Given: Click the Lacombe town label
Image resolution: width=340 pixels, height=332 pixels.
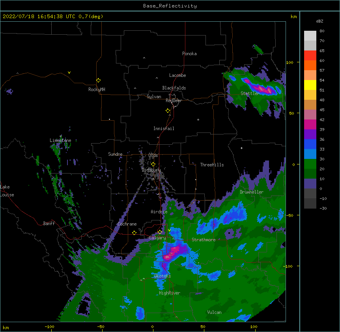Looking at the screenshot, I should point(177,75).
